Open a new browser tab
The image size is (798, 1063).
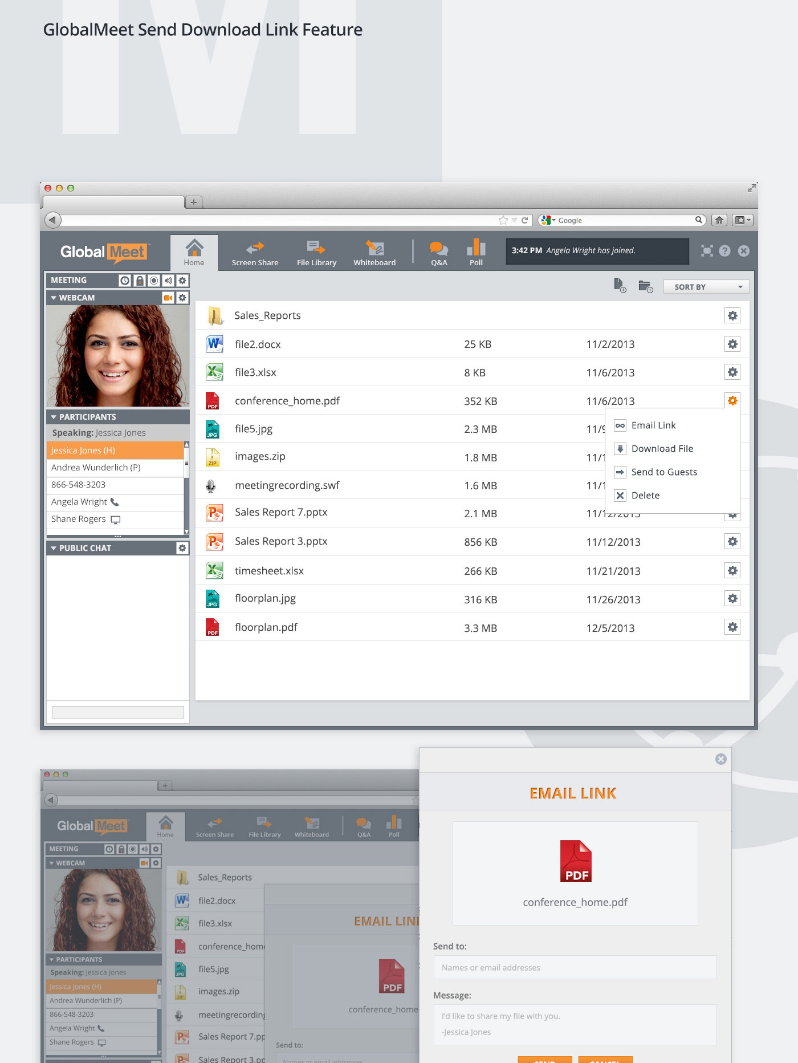194,202
